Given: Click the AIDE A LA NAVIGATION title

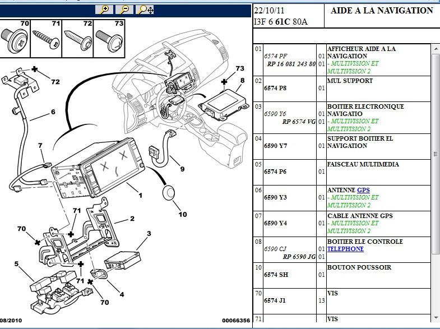Looking at the screenshot, I should tap(382, 11).
